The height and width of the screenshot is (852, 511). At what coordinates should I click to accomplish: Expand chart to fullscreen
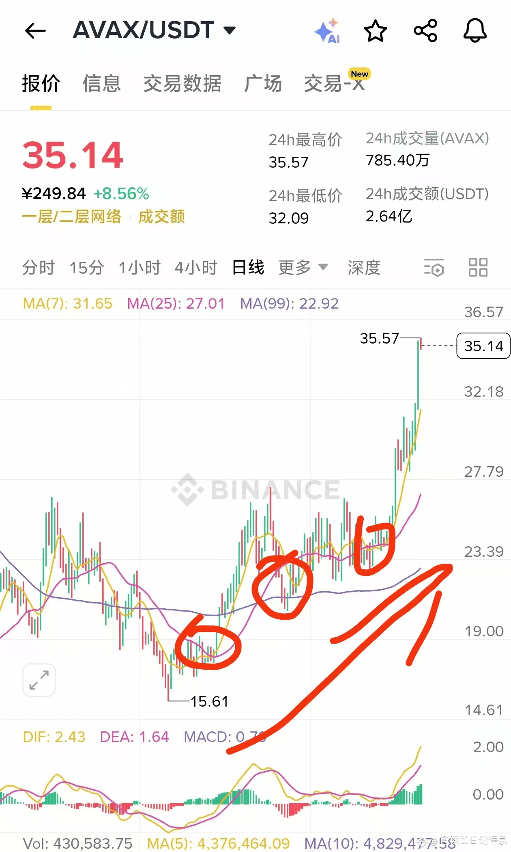point(39,680)
